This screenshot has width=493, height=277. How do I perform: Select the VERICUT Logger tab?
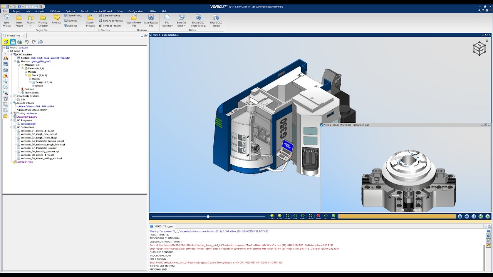(162, 226)
